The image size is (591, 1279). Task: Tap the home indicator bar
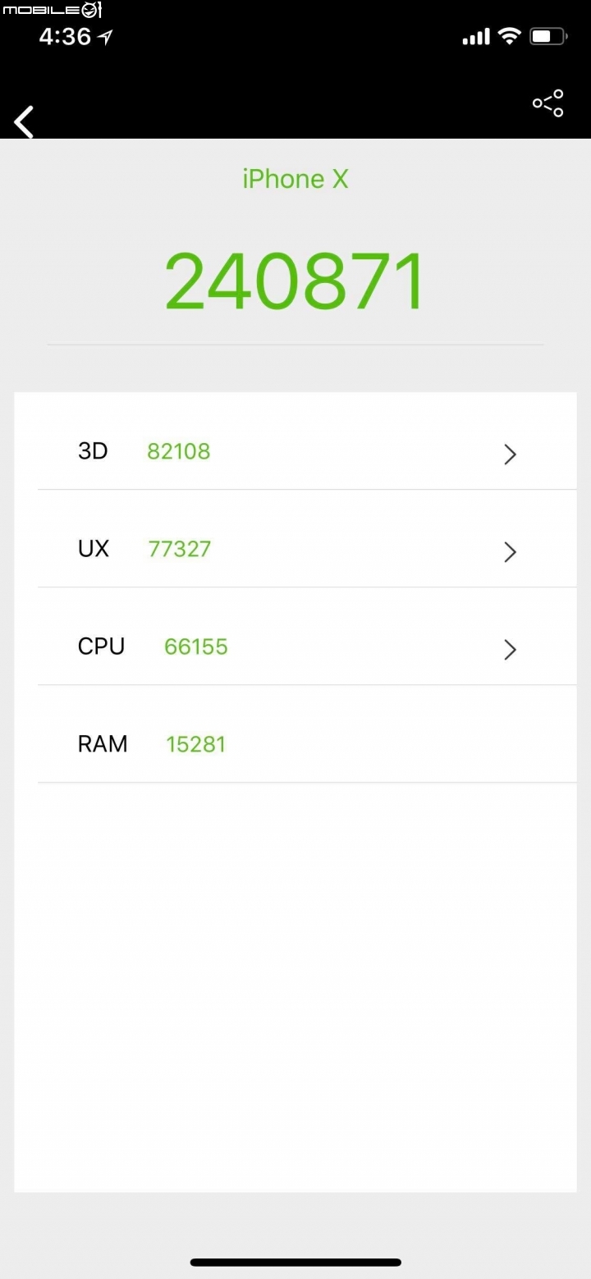[295, 1262]
